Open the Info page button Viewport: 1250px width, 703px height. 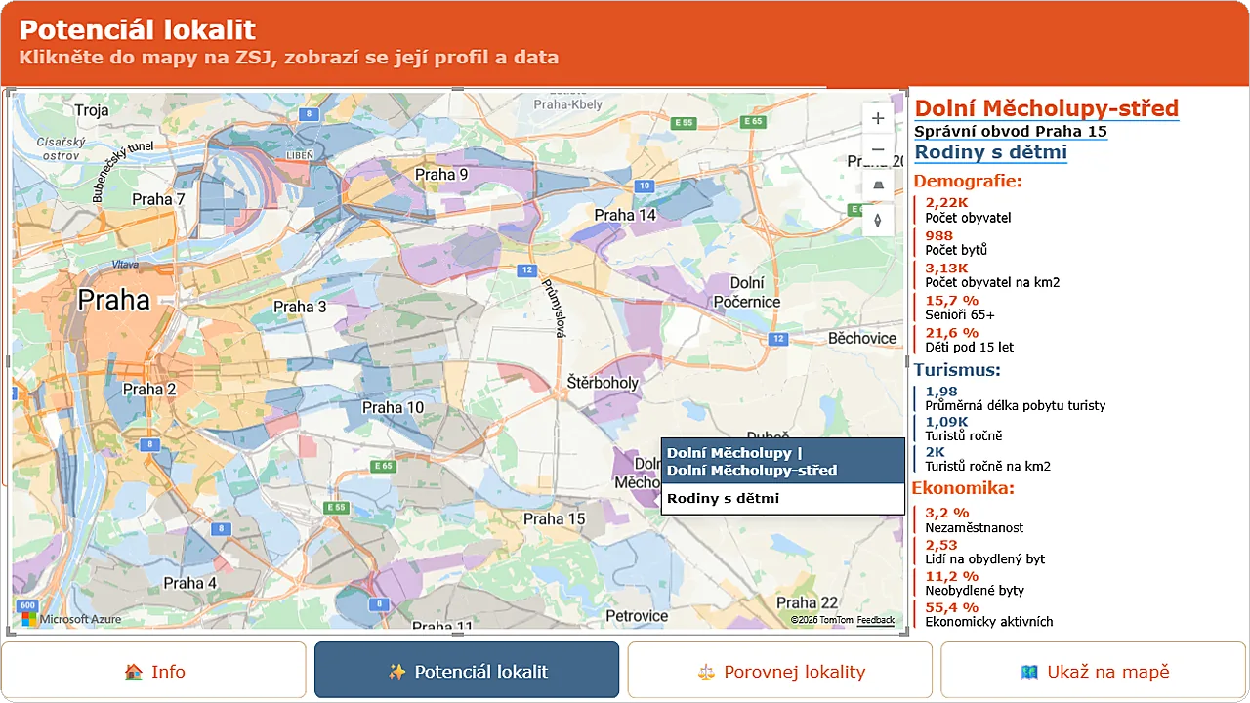(x=154, y=671)
